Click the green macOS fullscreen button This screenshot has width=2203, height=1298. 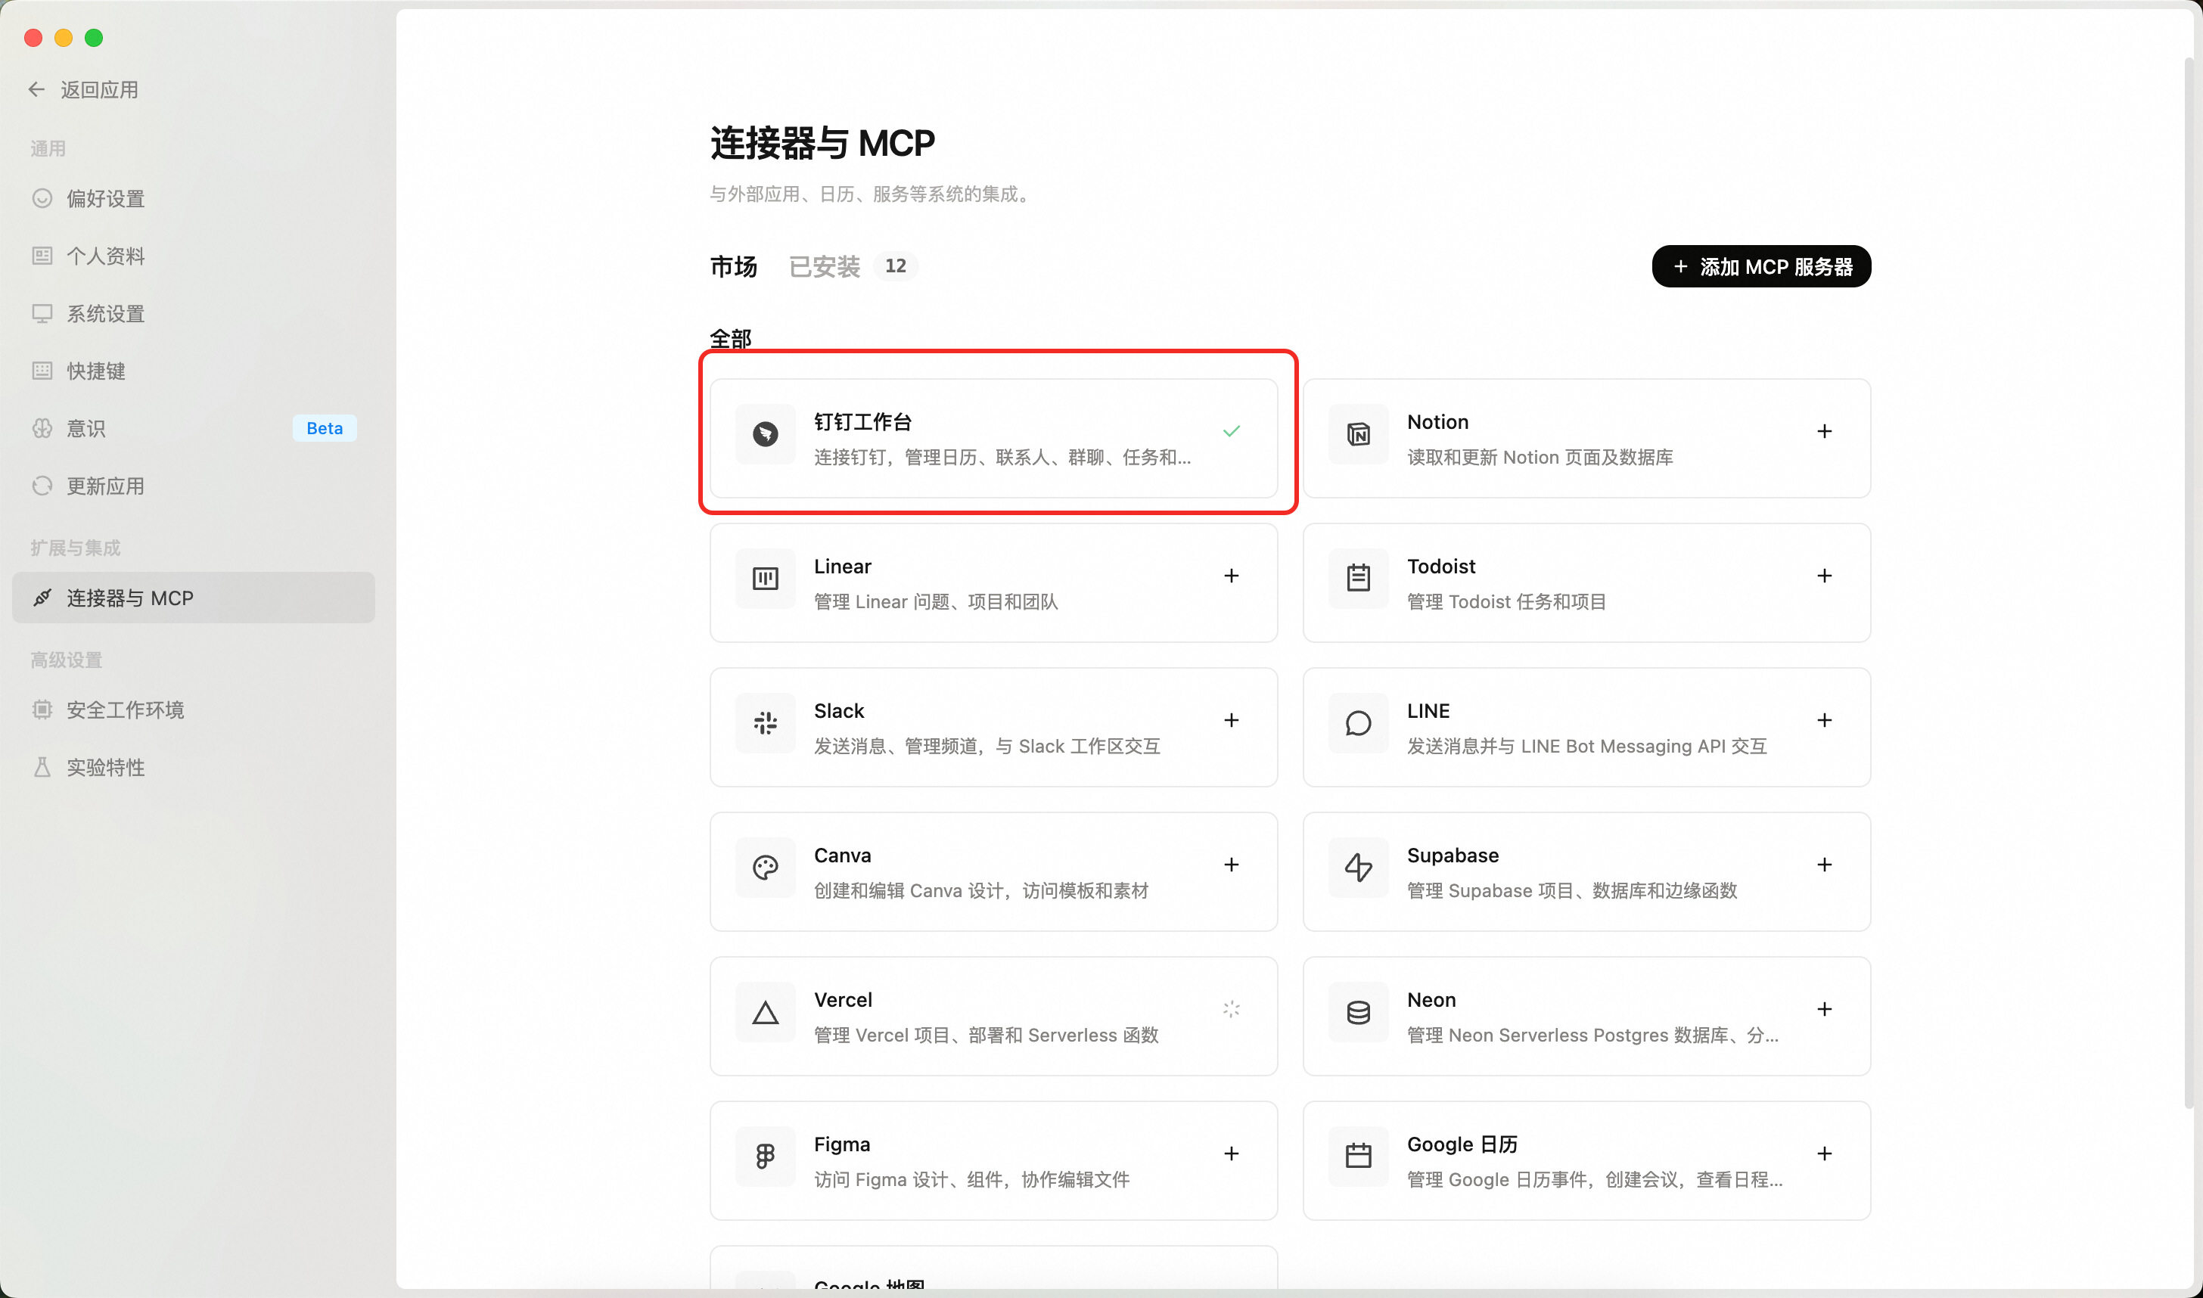coord(94,38)
